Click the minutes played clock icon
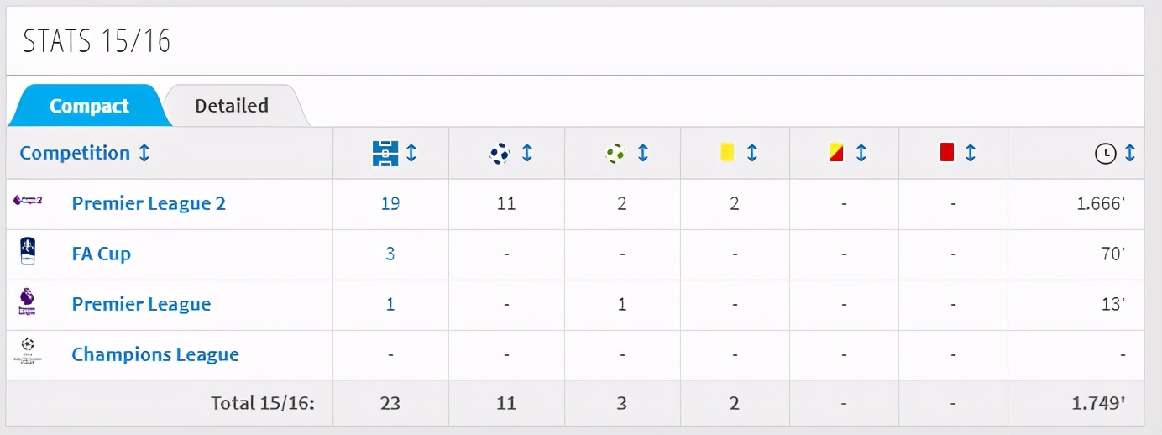This screenshot has height=435, width=1162. (x=1106, y=154)
